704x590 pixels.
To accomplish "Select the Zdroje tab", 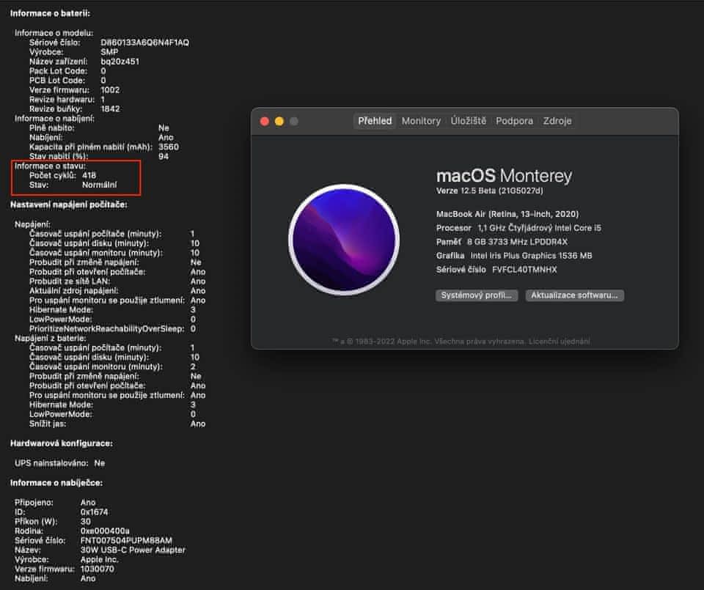I will pyautogui.click(x=557, y=121).
